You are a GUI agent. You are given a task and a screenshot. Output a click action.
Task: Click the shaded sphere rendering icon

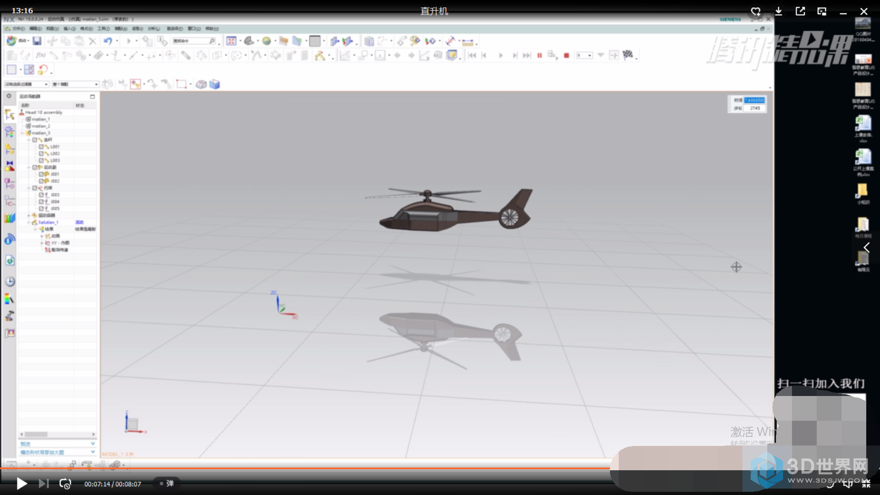coord(266,41)
